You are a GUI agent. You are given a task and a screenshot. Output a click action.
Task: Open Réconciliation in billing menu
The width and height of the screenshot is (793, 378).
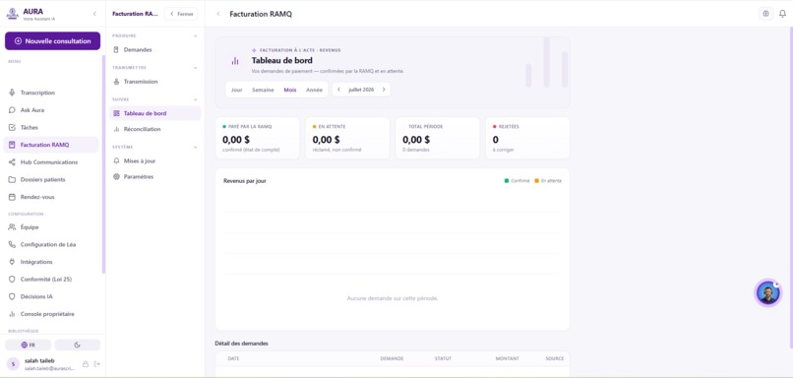pyautogui.click(x=155, y=129)
